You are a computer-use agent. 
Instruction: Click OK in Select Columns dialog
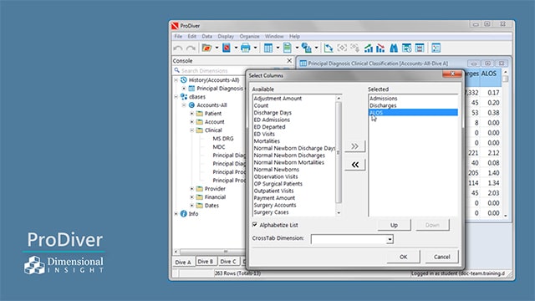coord(403,257)
